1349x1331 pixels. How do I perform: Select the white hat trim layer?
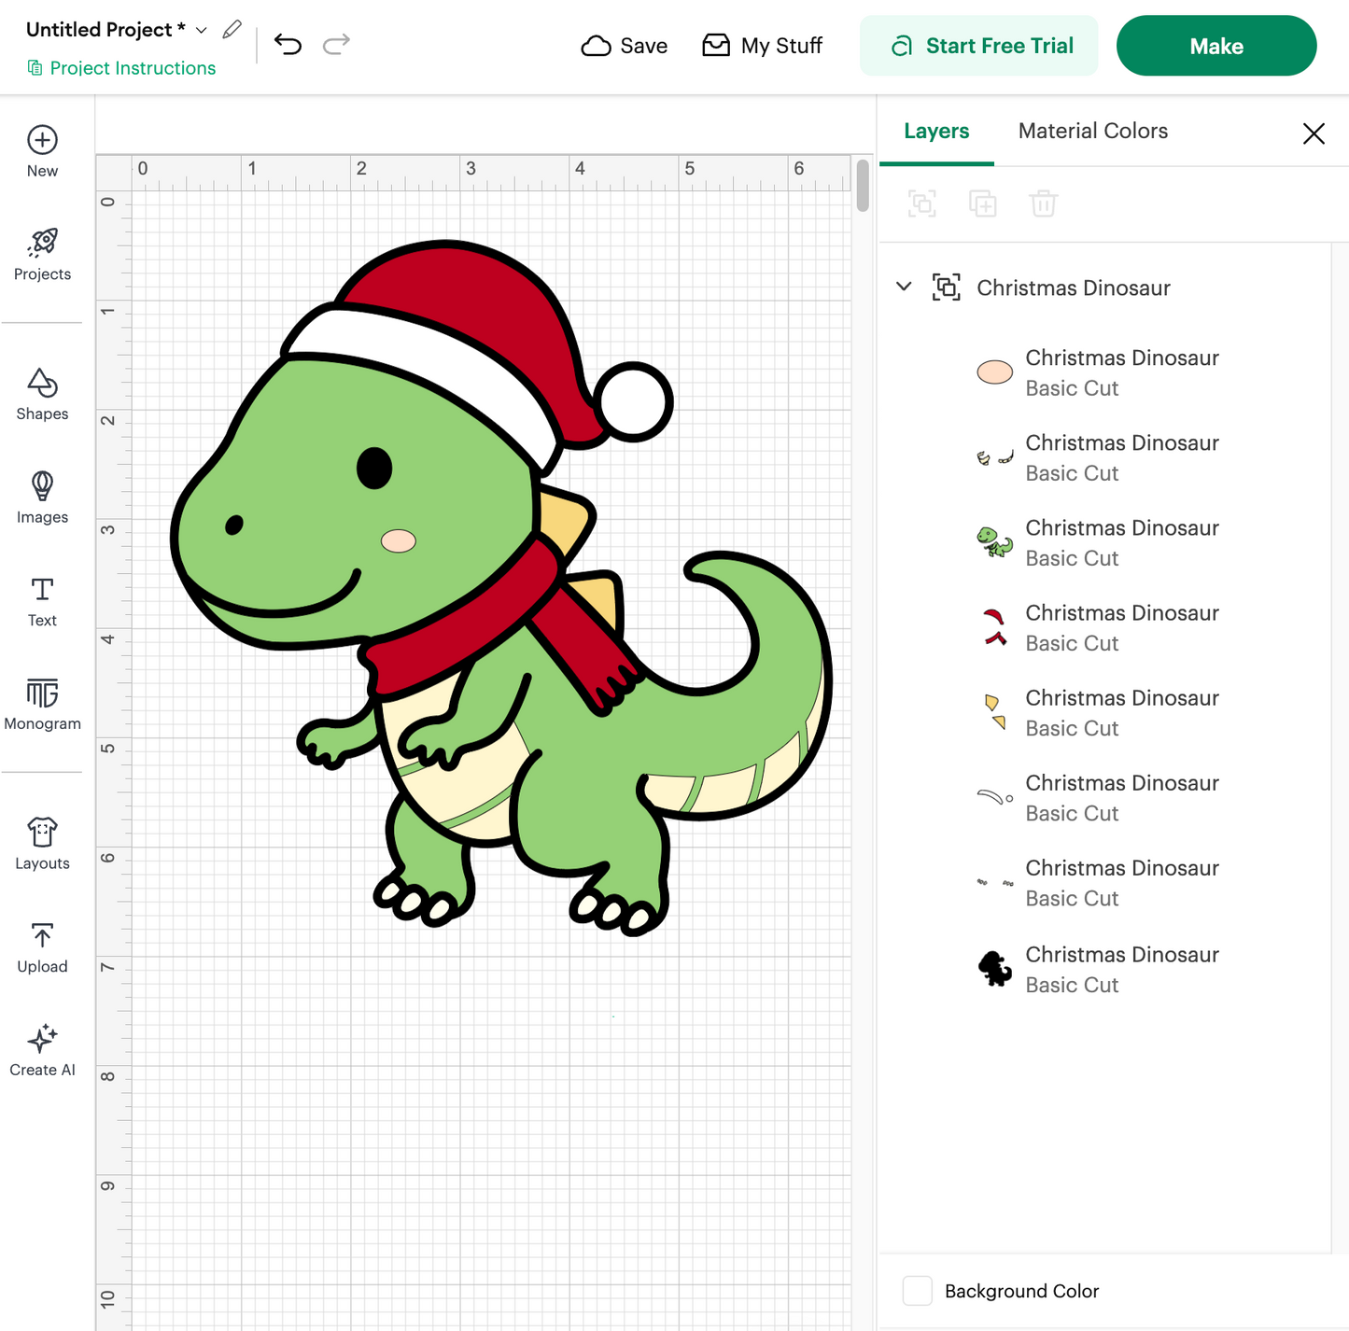coord(1104,797)
